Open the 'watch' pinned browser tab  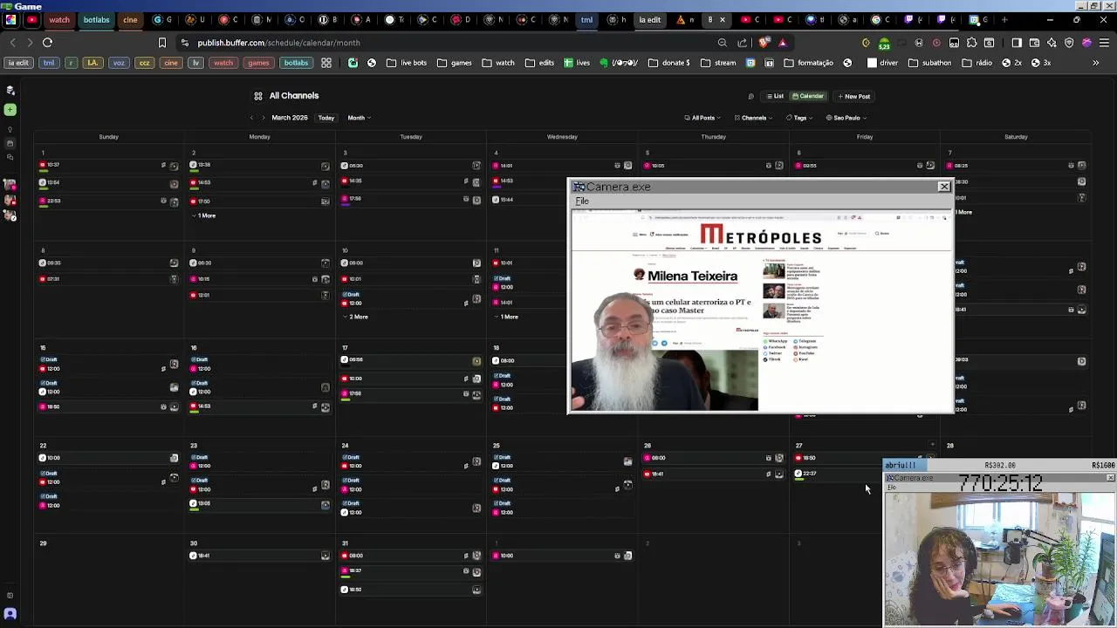tap(59, 19)
